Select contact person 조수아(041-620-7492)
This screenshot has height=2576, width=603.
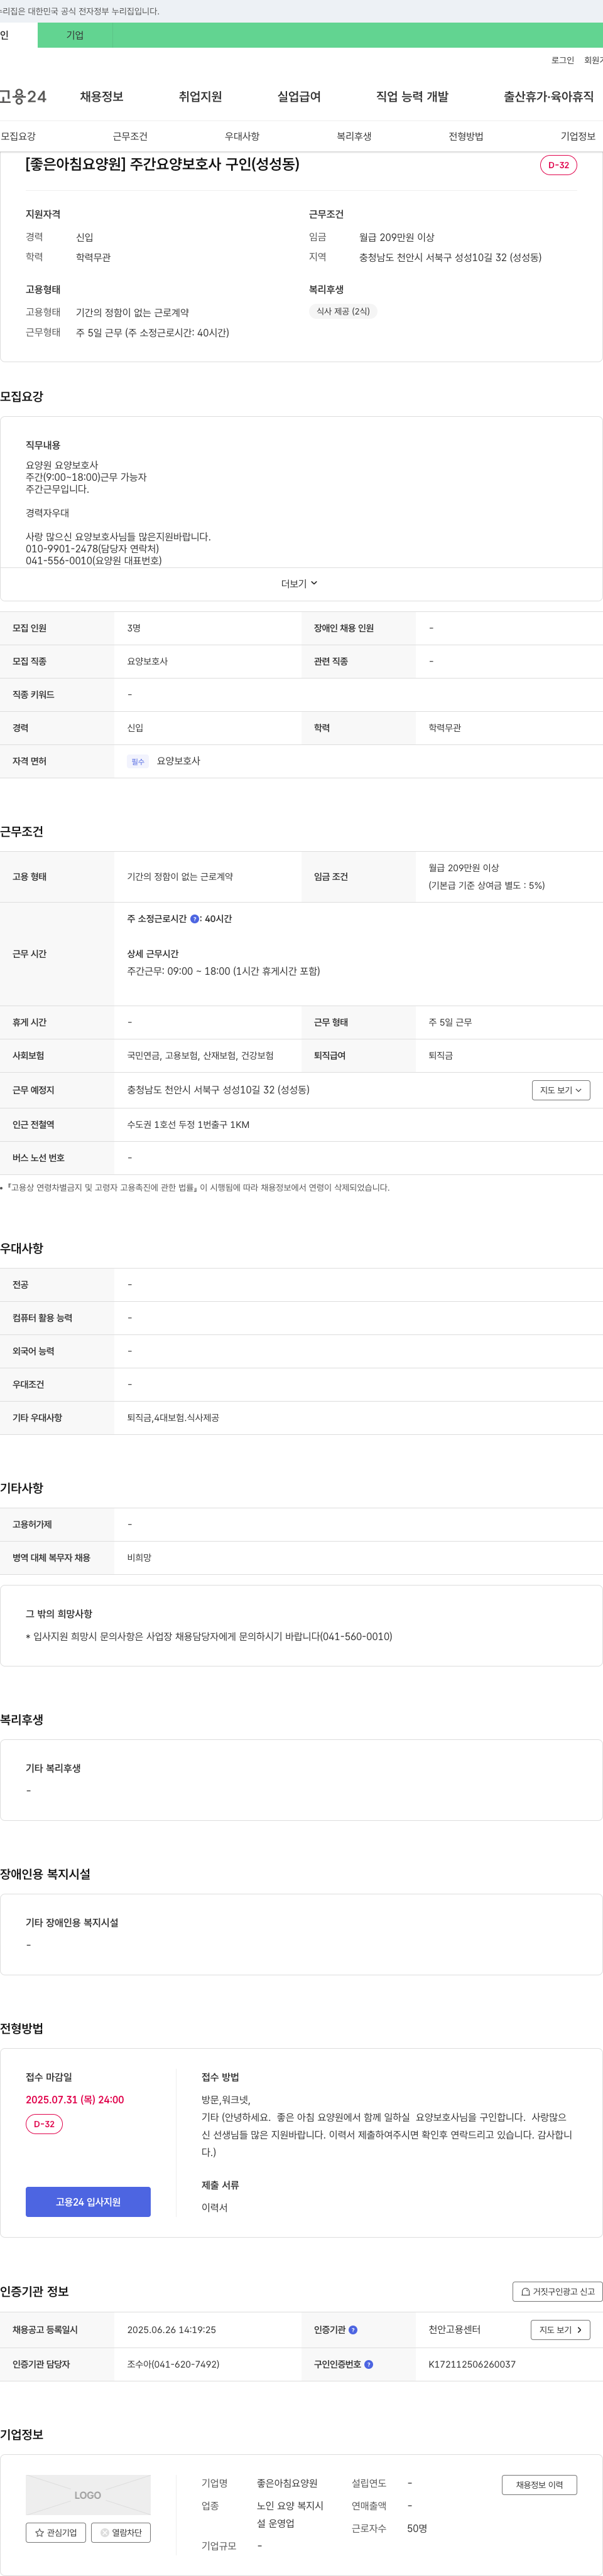[x=173, y=2364]
